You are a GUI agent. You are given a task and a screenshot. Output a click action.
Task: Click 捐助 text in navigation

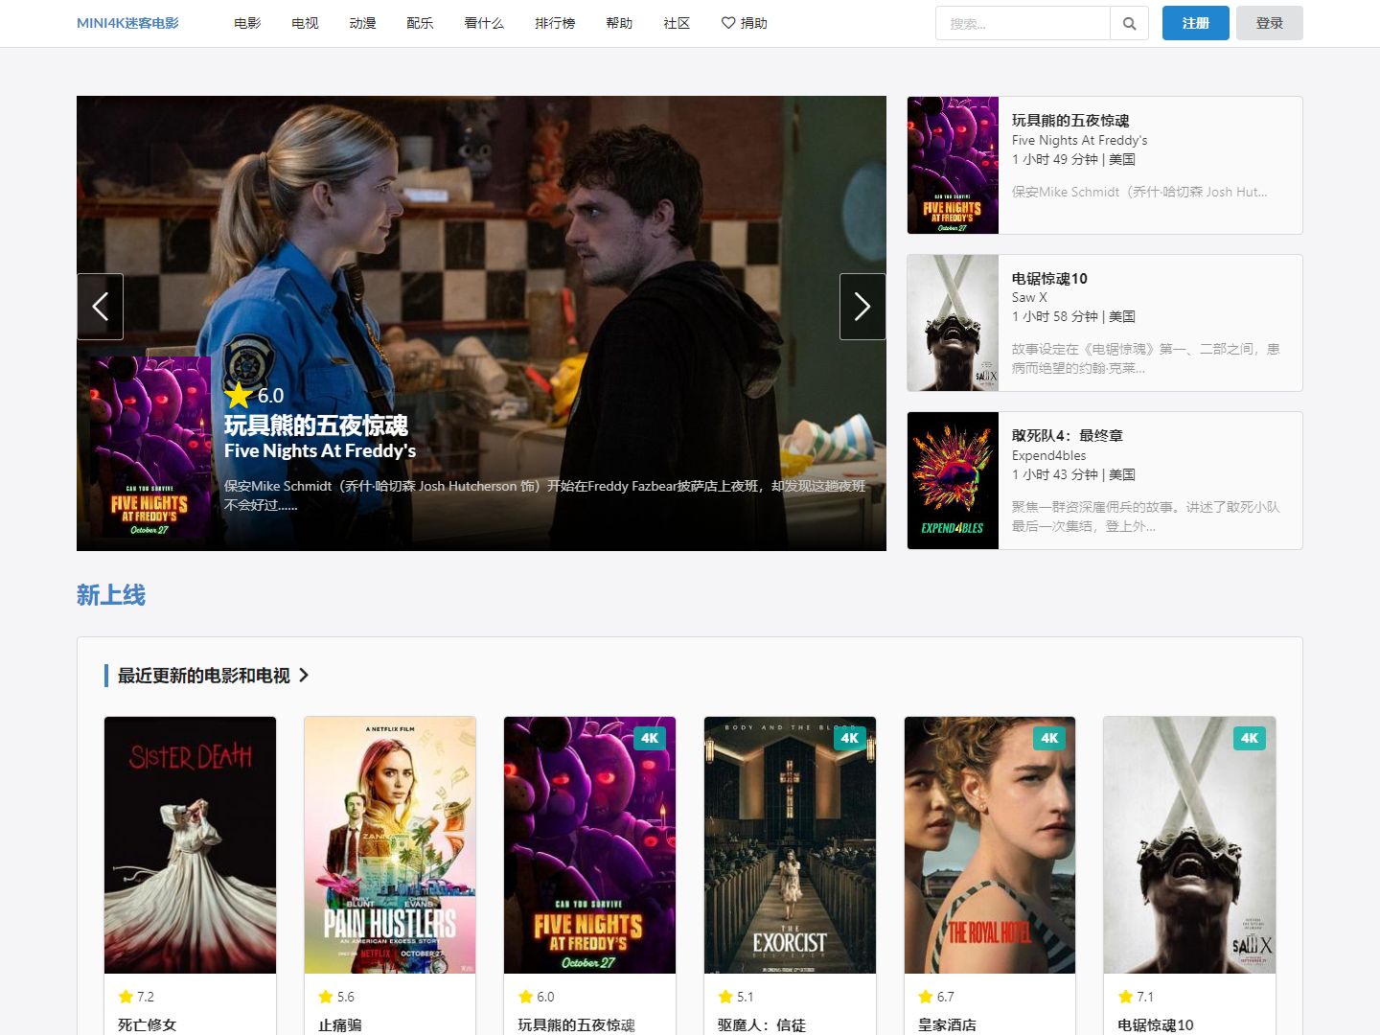click(754, 23)
